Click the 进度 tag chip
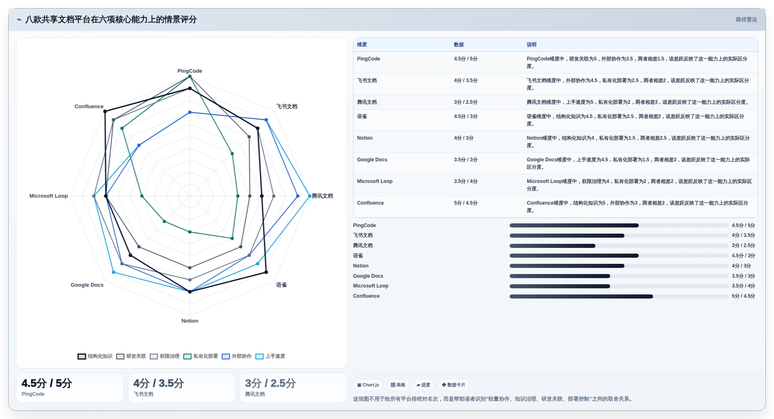Screen dimensions: 774x419 click(423, 385)
